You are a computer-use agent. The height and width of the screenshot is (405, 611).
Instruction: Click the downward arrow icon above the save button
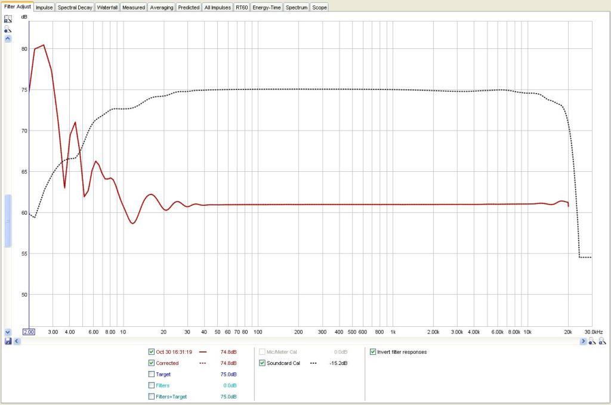(7, 332)
